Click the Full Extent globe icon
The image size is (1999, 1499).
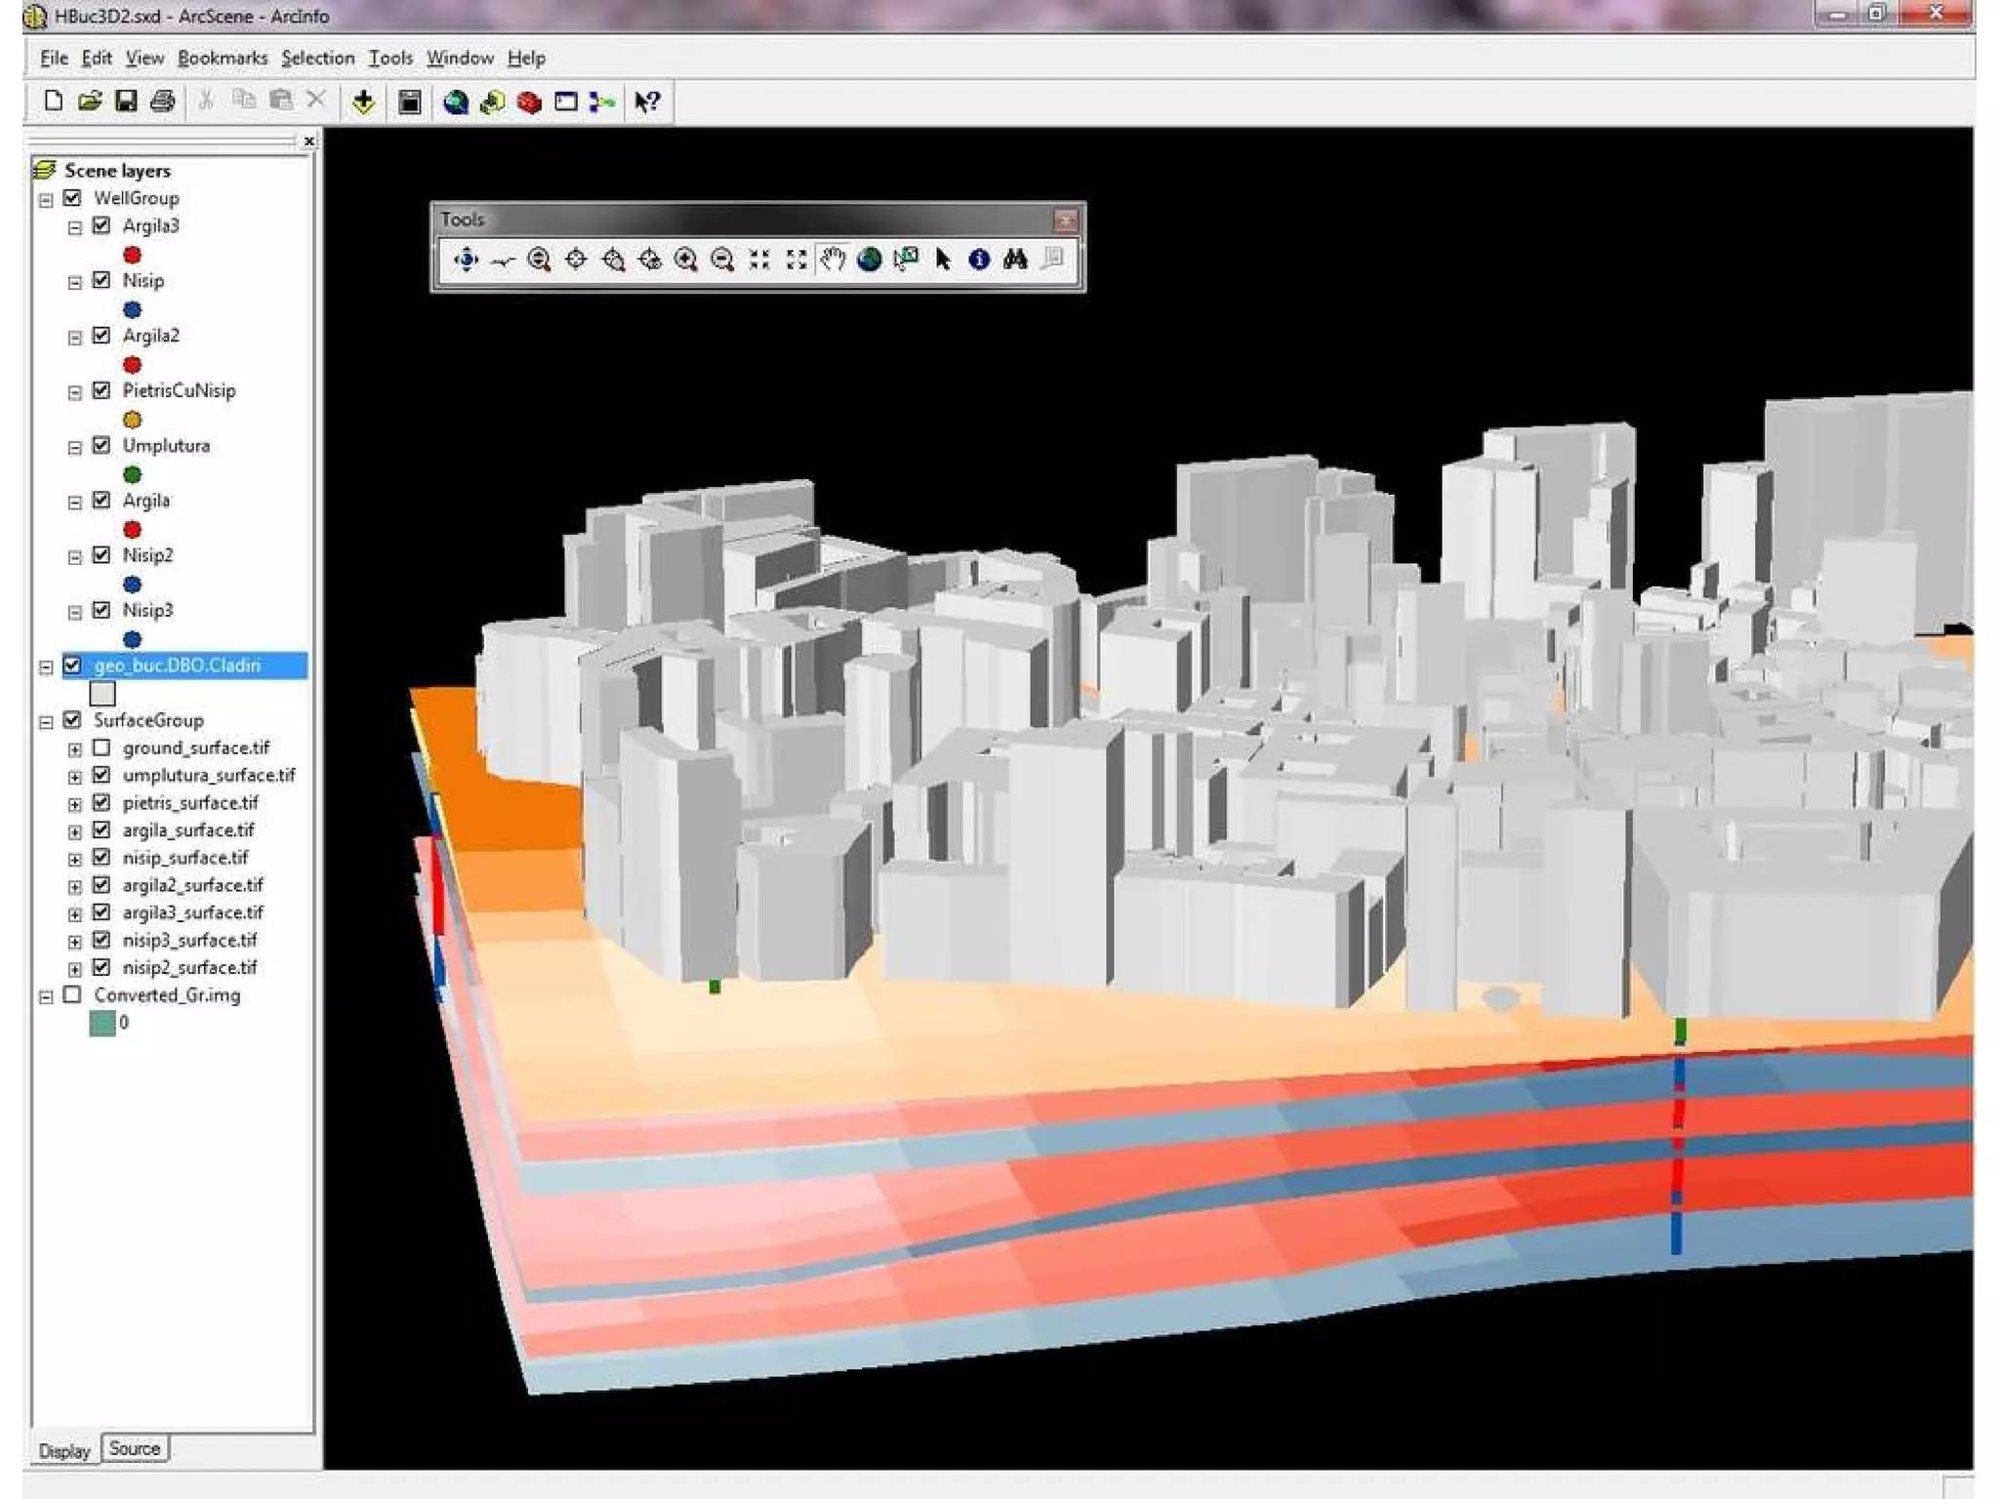point(869,260)
